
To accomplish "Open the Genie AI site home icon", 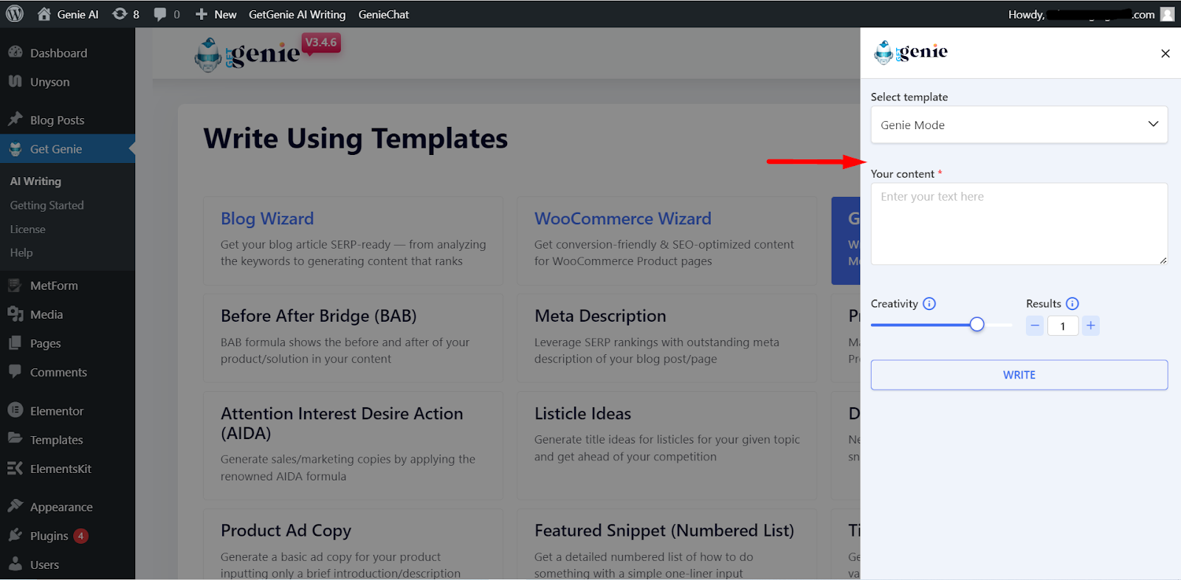I will [x=44, y=14].
